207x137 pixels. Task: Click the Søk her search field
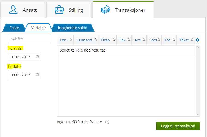29,39
